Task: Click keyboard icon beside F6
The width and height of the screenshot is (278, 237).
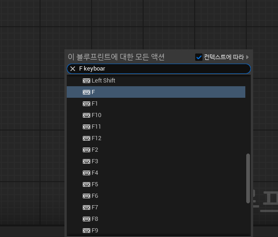Action: pyautogui.click(x=87, y=196)
